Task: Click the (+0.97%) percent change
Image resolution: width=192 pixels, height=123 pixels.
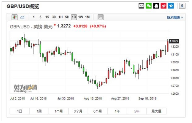Action: click(x=98, y=26)
